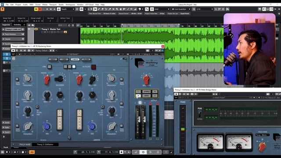Open the Grid snap type dropdown

click(162, 9)
